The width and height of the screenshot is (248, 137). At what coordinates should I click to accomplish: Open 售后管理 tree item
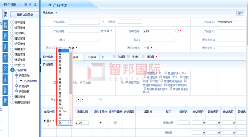click(x=20, y=55)
